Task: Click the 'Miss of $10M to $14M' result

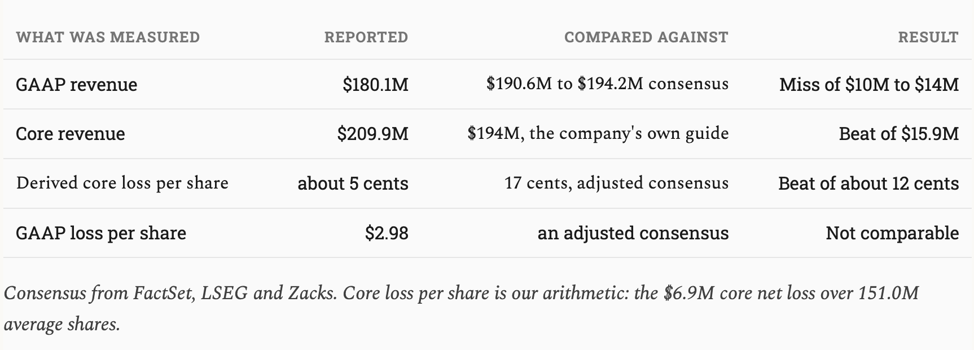Action: [x=869, y=85]
